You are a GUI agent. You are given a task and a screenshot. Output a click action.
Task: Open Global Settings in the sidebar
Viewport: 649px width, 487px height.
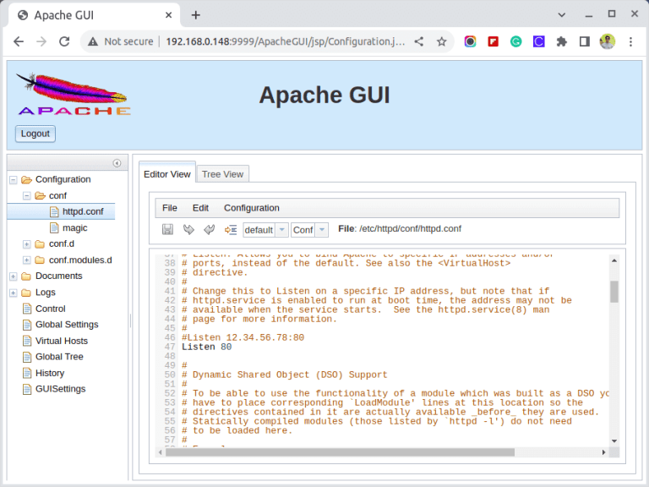[x=67, y=325]
